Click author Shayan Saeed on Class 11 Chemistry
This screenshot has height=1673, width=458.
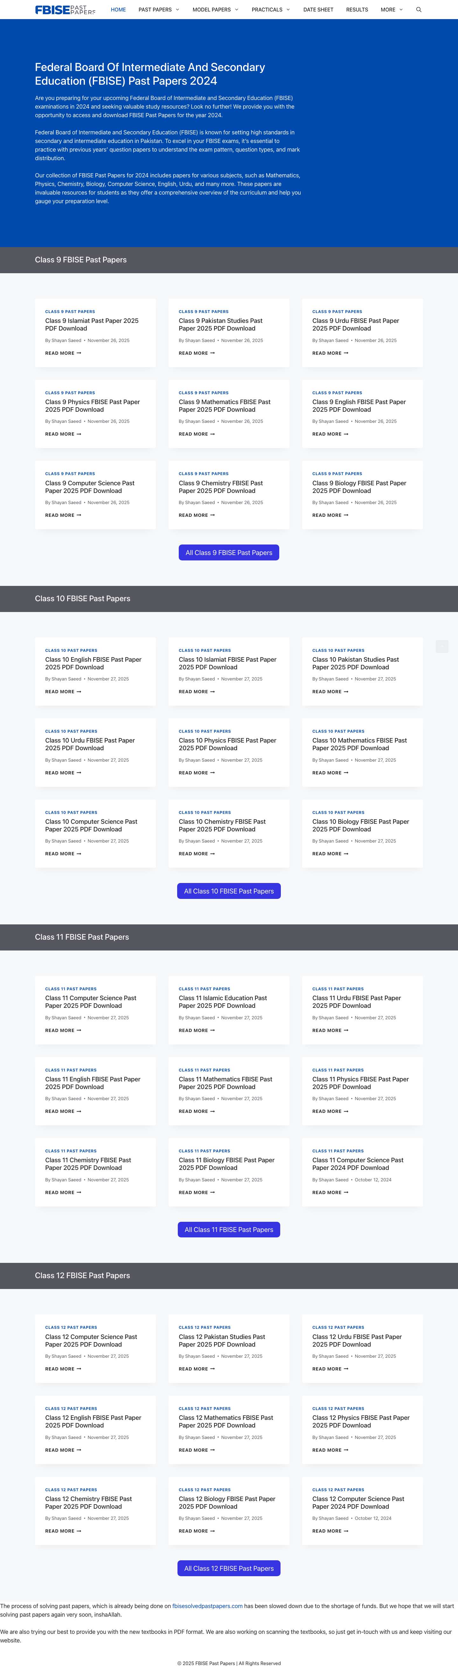click(x=66, y=1179)
